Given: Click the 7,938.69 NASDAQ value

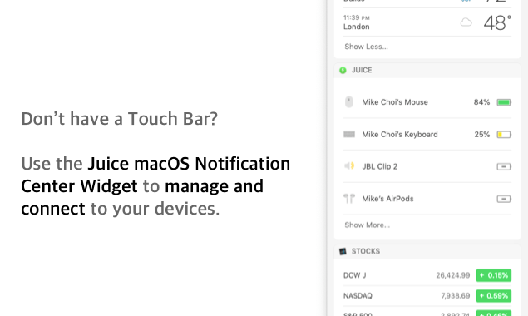Looking at the screenshot, I should coord(456,296).
